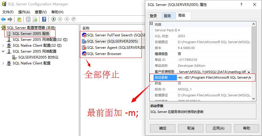The image size is (262, 136).
Task: Click the back arrow toolbar icon
Action: point(3,19)
